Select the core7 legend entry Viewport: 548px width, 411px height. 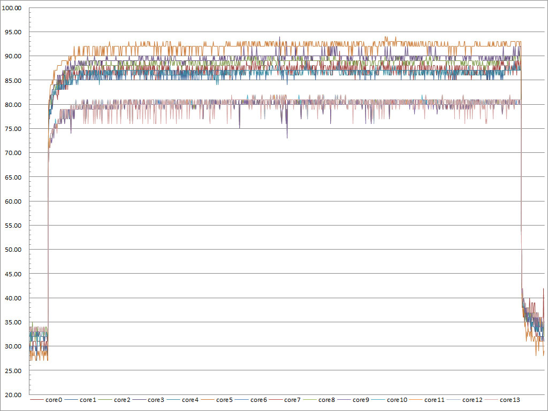point(285,400)
